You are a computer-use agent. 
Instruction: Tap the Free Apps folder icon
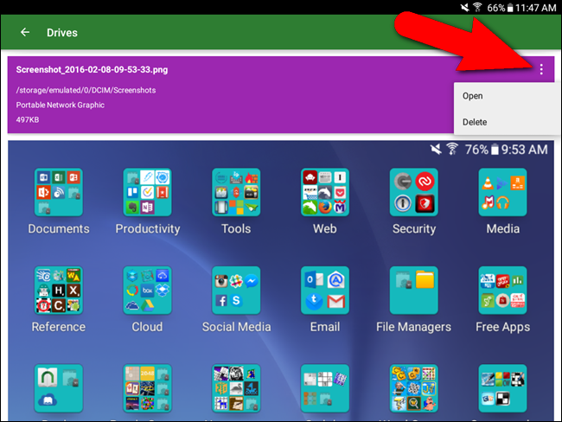pyautogui.click(x=502, y=291)
